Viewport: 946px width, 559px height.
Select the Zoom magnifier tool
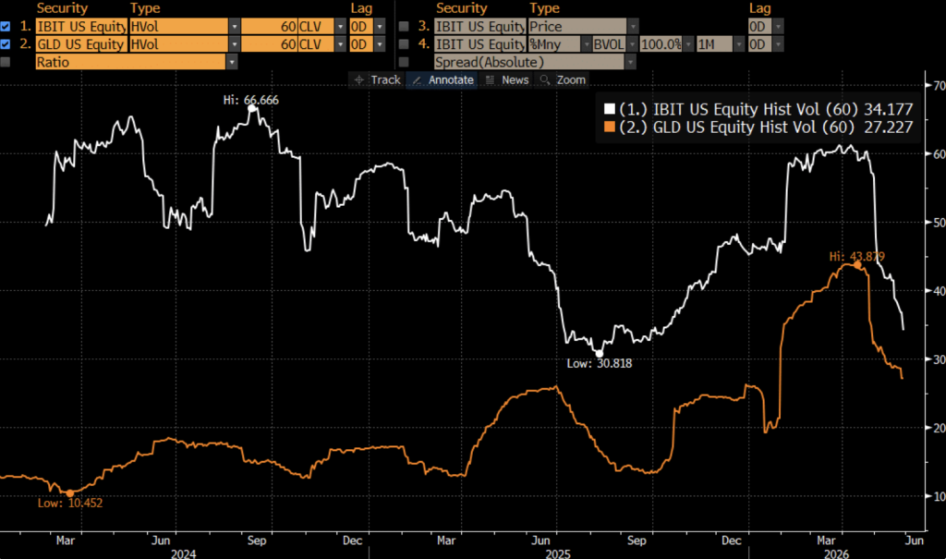click(563, 79)
